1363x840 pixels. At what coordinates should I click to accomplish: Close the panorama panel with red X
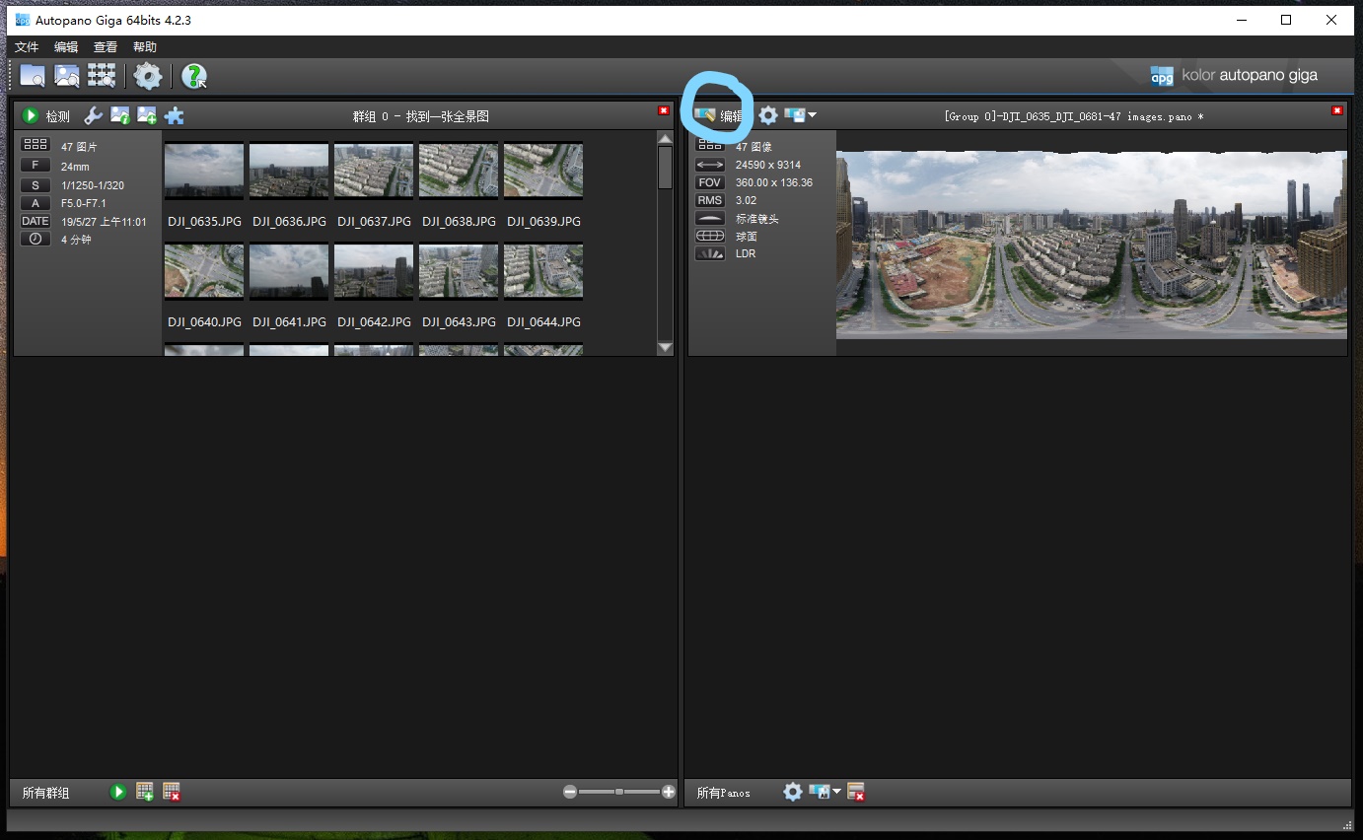[x=1336, y=110]
